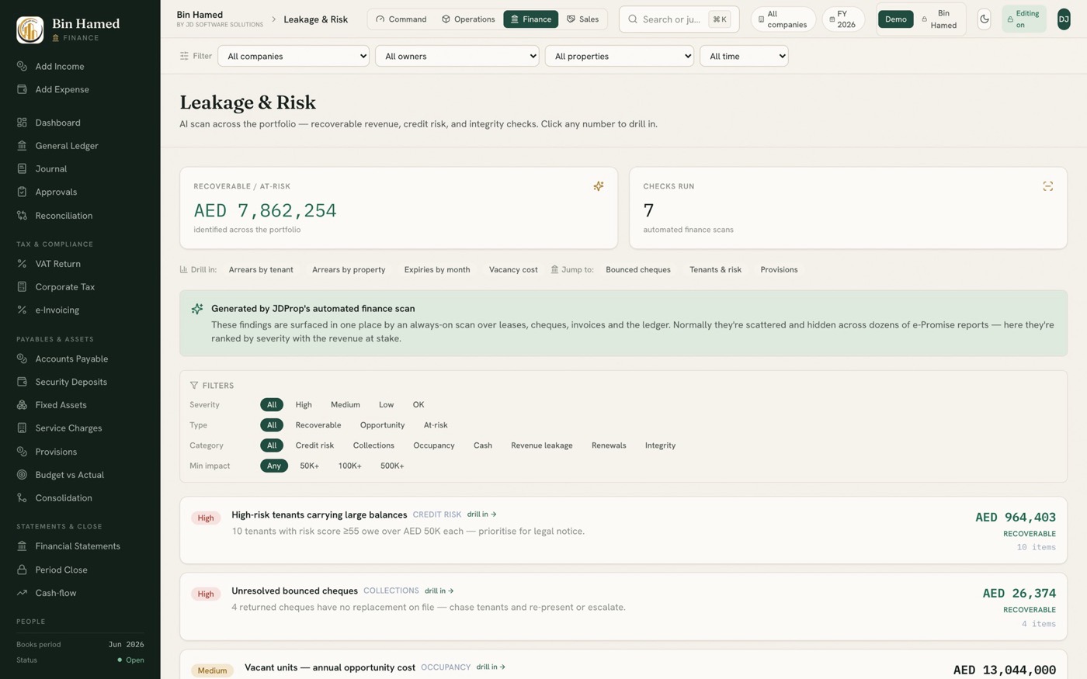Switch to the Command tab
Image resolution: width=1087 pixels, height=679 pixels.
401,19
